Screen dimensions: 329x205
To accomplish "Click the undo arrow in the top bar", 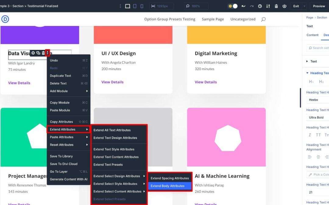I will click(x=243, y=6).
